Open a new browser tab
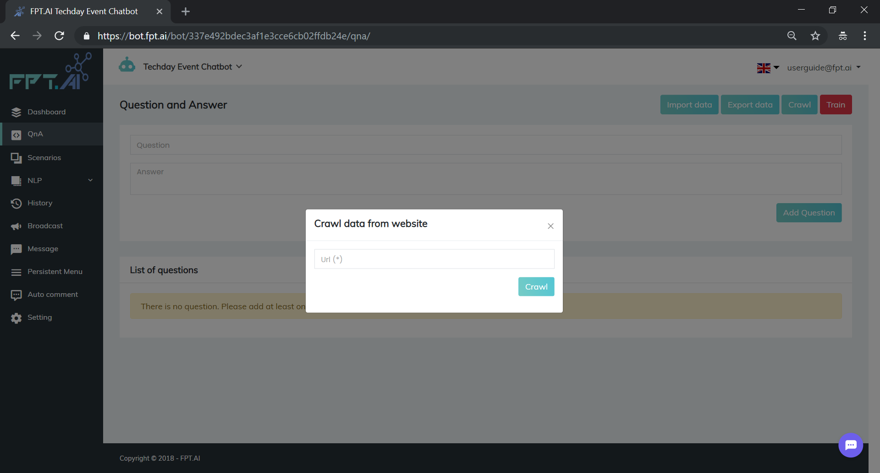Viewport: 880px width, 473px height. [186, 11]
